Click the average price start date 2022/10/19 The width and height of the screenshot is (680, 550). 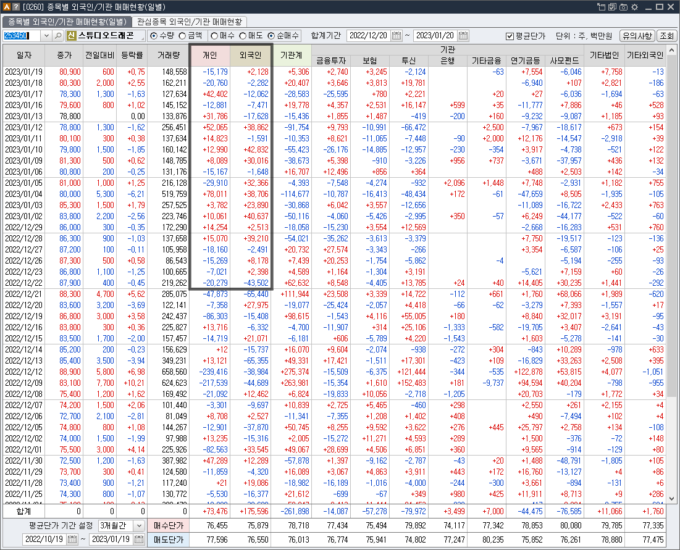point(44,539)
